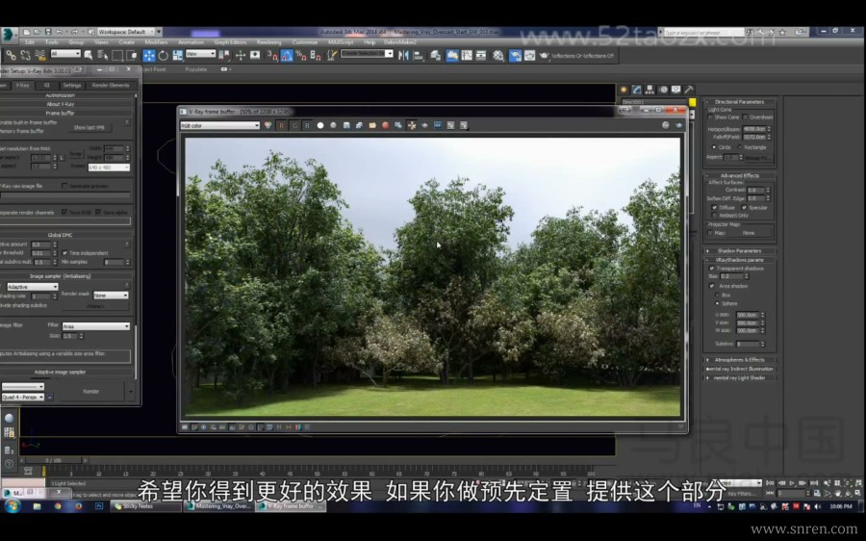This screenshot has width=866, height=541.
Task: Open the Render mask None dropdown
Action: (x=111, y=296)
